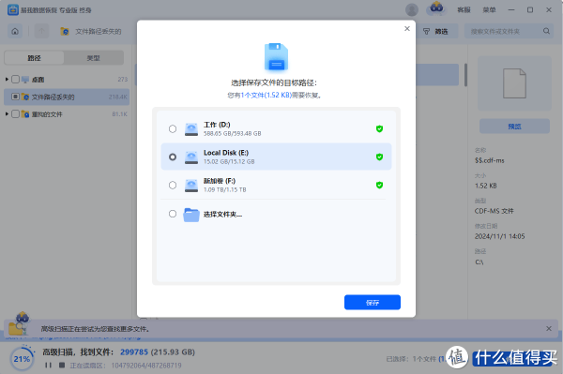Click the green shield on Local Disk (E:) row
The width and height of the screenshot is (563, 374).
tap(379, 157)
